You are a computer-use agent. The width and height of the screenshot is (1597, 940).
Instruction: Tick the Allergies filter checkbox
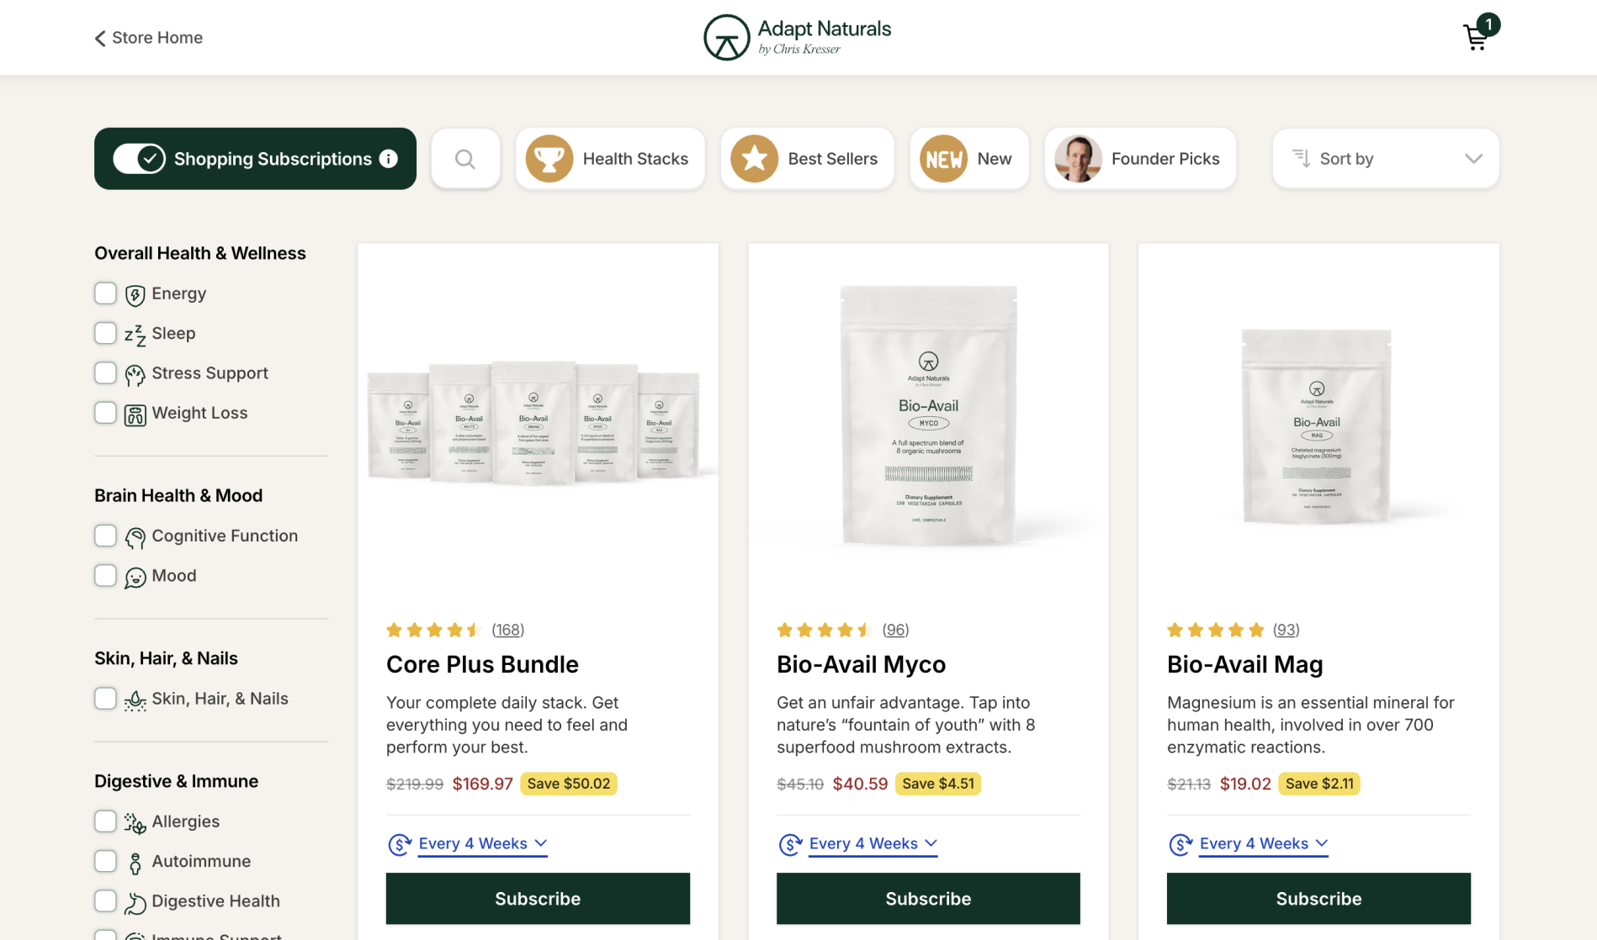105,821
